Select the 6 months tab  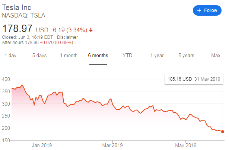tap(98, 56)
